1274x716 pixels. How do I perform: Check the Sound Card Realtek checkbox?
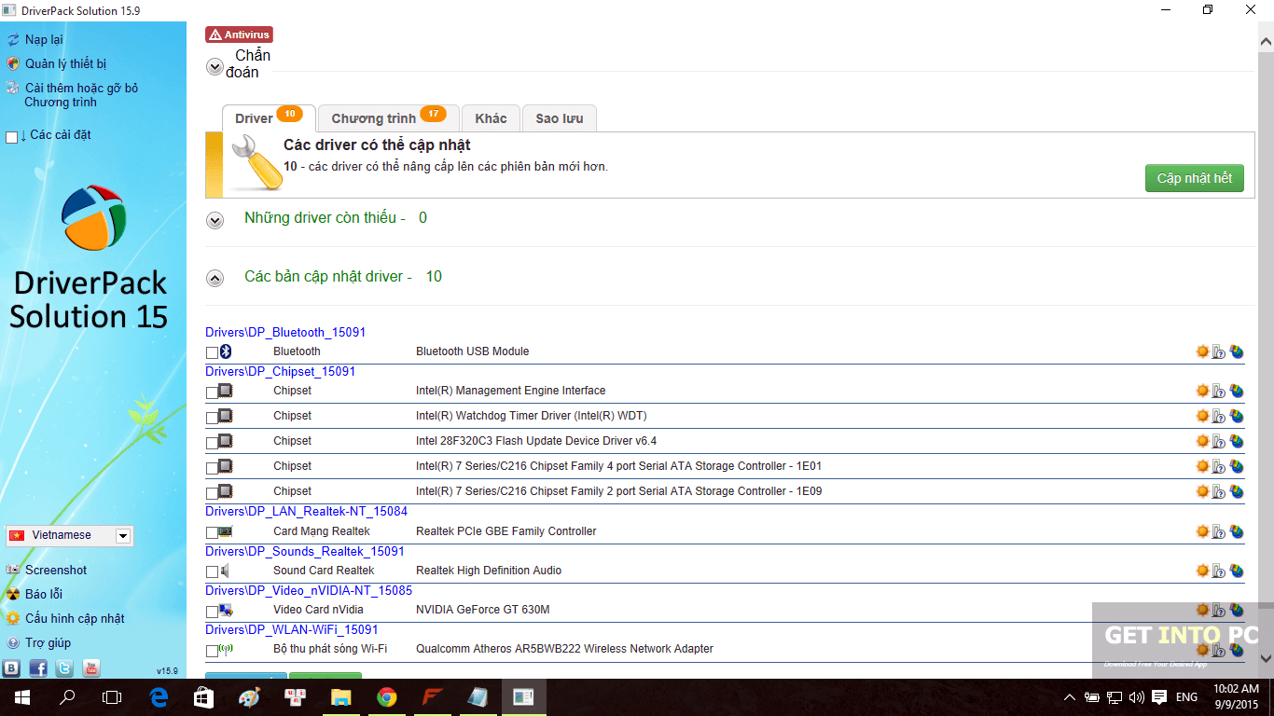(212, 571)
